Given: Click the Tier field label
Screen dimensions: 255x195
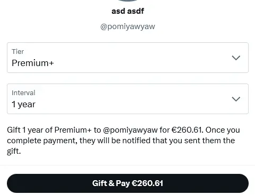Looking at the screenshot, I should tap(17, 52).
